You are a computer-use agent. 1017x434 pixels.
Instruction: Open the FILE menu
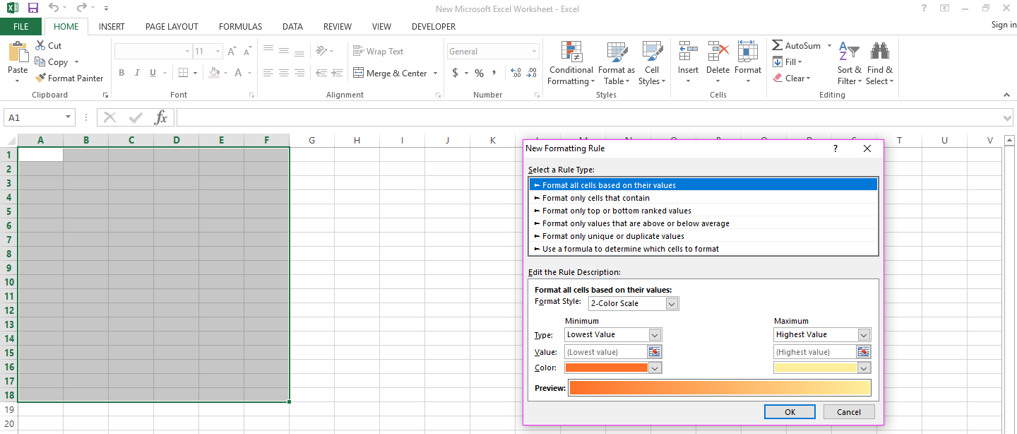pos(21,25)
